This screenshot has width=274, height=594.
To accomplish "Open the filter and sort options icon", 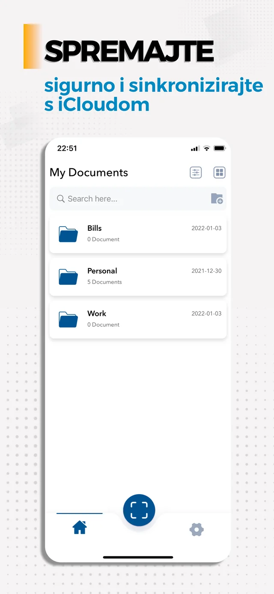I will click(x=196, y=173).
